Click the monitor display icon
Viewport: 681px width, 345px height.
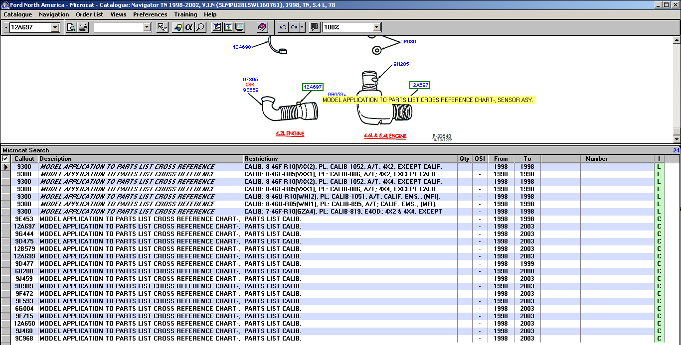coord(239,27)
